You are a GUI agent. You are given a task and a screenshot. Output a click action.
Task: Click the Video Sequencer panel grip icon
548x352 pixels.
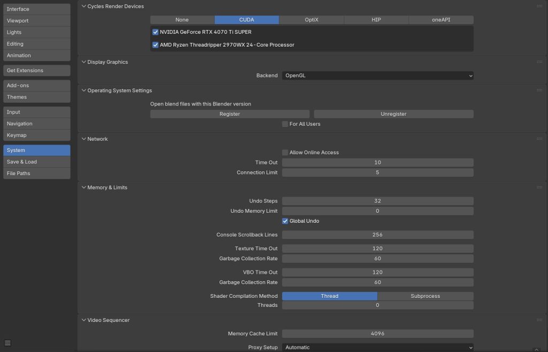point(539,320)
